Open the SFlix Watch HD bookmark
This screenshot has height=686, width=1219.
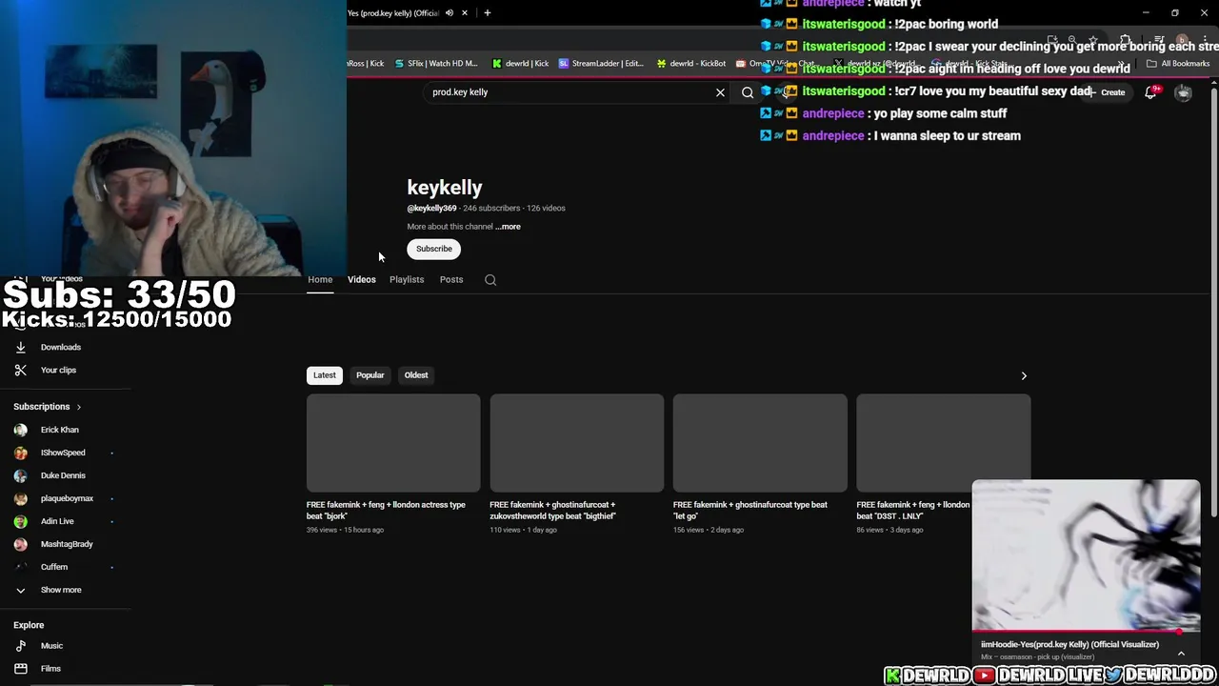(436, 64)
